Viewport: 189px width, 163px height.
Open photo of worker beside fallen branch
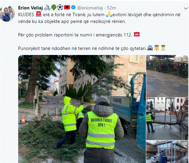click(x=167, y=119)
